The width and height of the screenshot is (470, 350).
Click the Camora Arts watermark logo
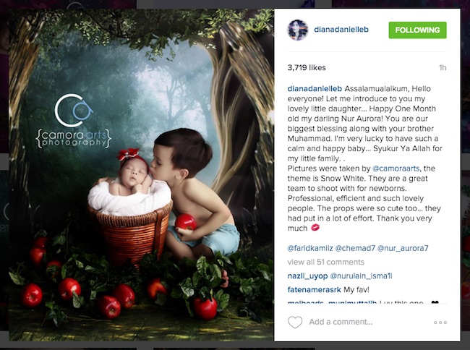click(x=74, y=121)
